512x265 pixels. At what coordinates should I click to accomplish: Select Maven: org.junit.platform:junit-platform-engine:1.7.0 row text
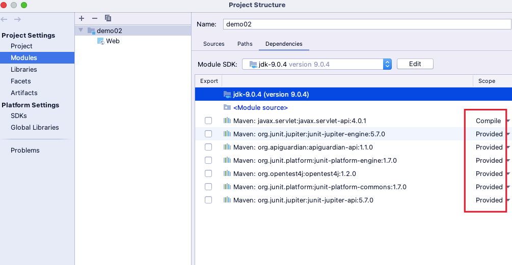click(315, 160)
